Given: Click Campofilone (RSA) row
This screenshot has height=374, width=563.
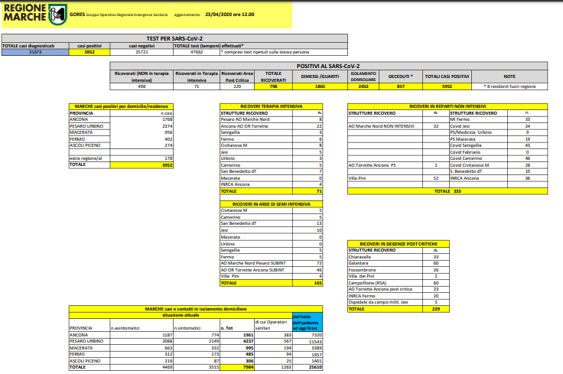Looking at the screenshot, I should coord(399,283).
